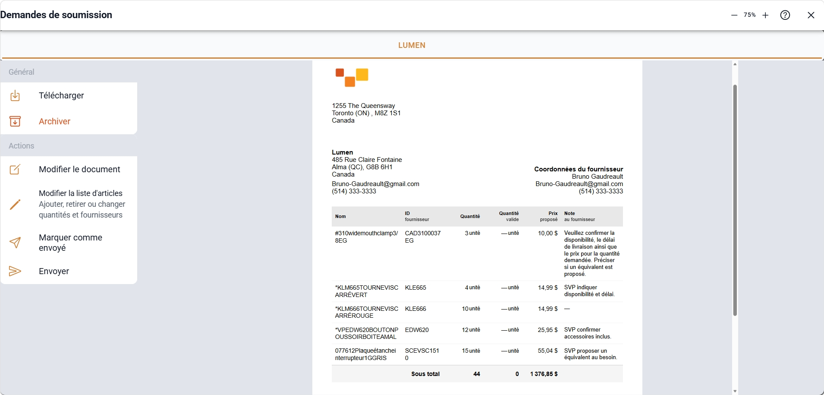Image resolution: width=824 pixels, height=395 pixels.
Task: Click the *KLM665TOURNEVISCARRÉVERT item name
Action: tap(366, 291)
